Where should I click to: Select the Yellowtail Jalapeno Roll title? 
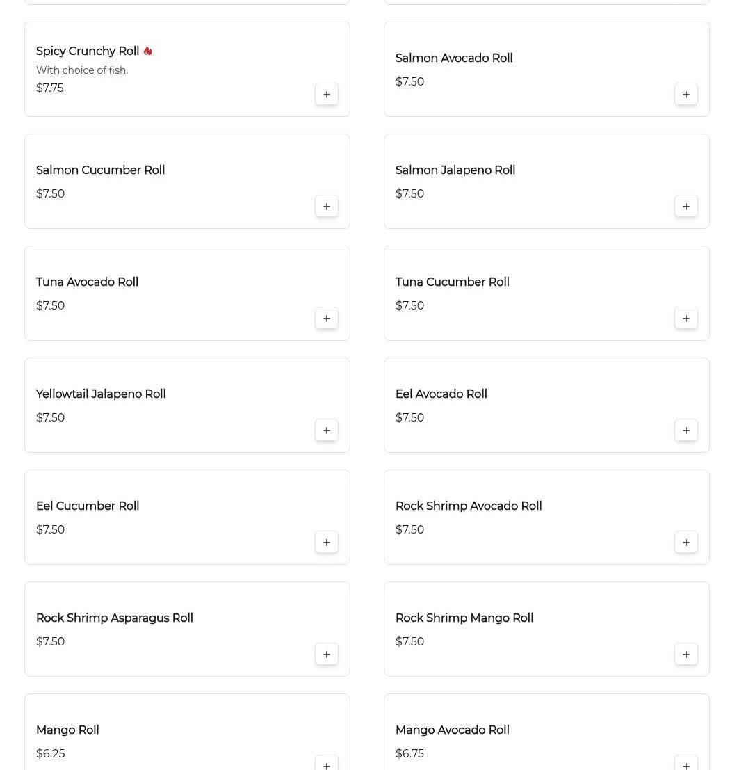[x=101, y=394]
